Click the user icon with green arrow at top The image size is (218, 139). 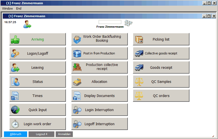[27, 24]
